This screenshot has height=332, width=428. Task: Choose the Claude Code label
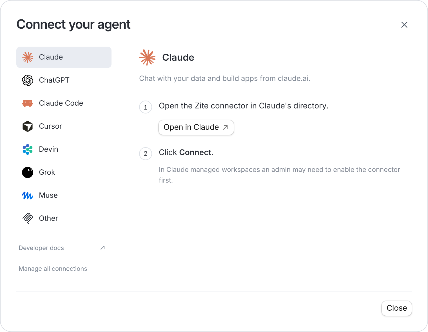pyautogui.click(x=61, y=103)
